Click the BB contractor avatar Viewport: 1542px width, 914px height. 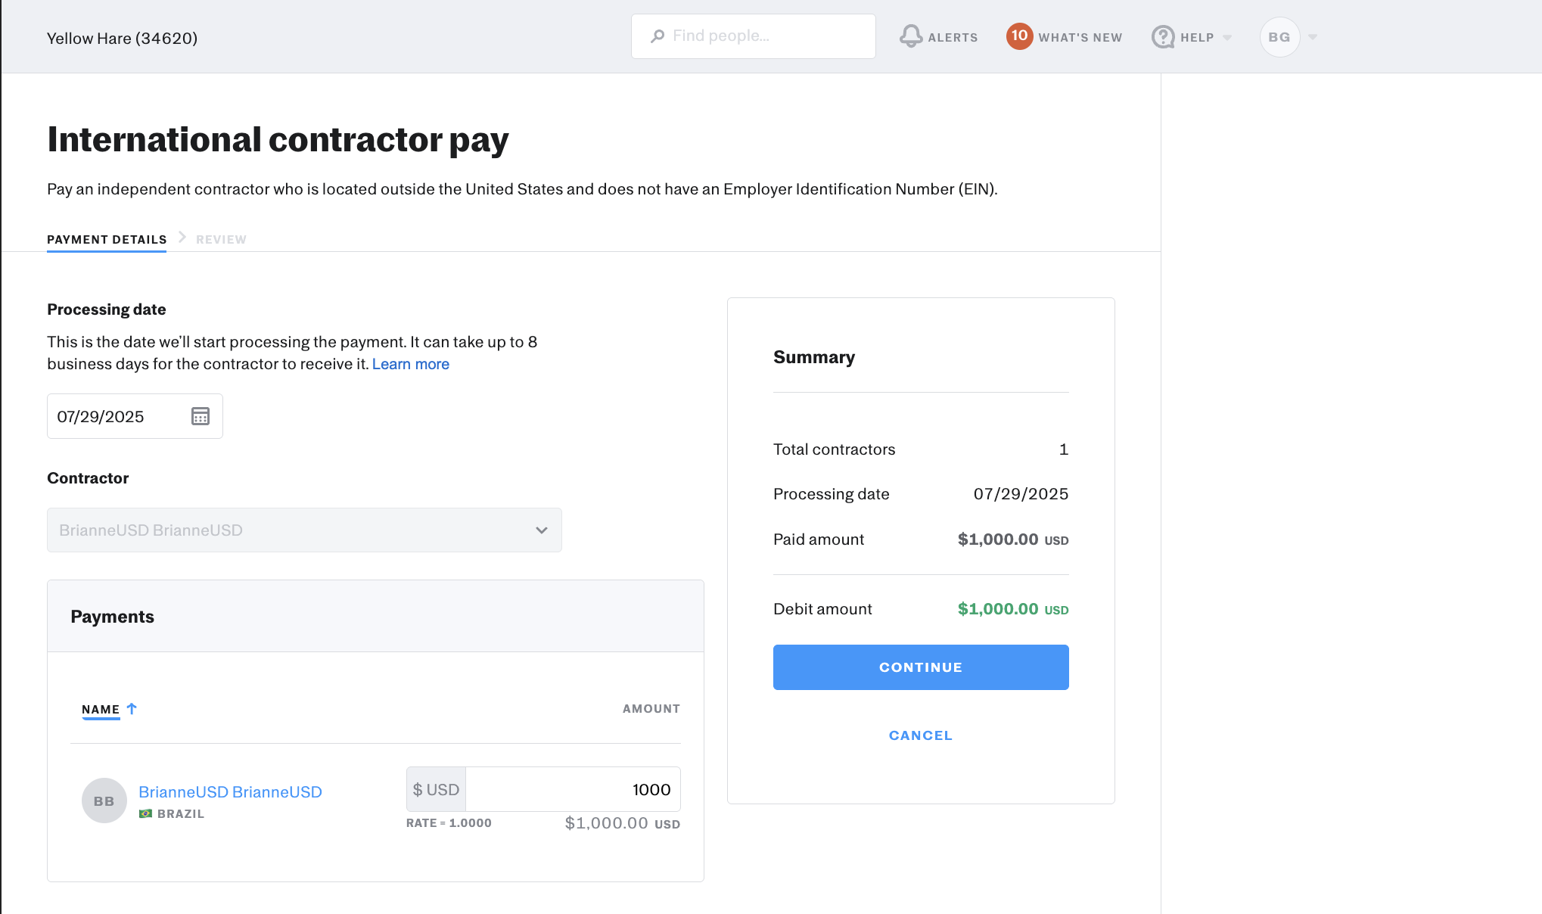pos(104,801)
